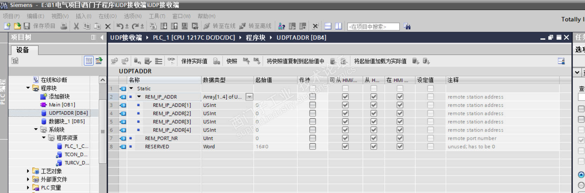
Task: Collapse the 程序块 folder in project tree
Action: (x=28, y=88)
